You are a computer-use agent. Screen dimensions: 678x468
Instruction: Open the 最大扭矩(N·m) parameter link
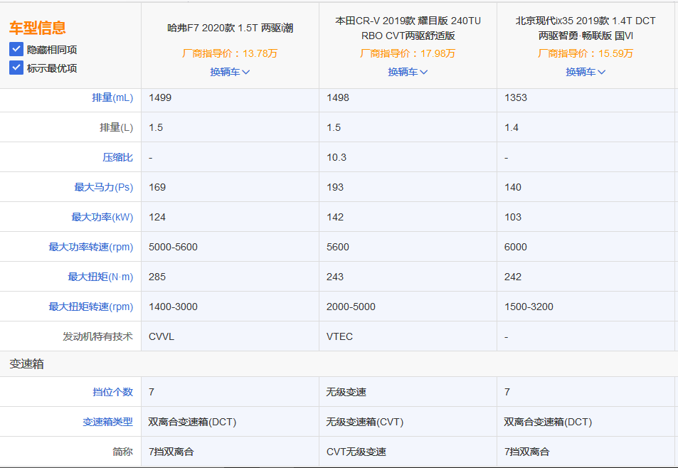coord(100,277)
